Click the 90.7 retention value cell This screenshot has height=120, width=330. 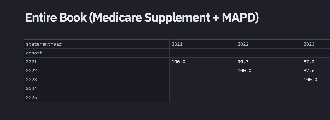(x=243, y=62)
